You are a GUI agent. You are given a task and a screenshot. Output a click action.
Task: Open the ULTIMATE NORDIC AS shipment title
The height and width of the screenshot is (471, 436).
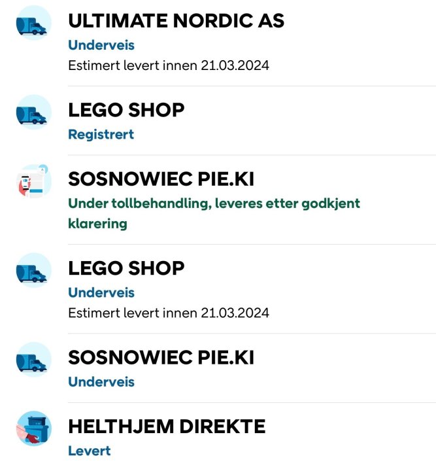pos(176,21)
